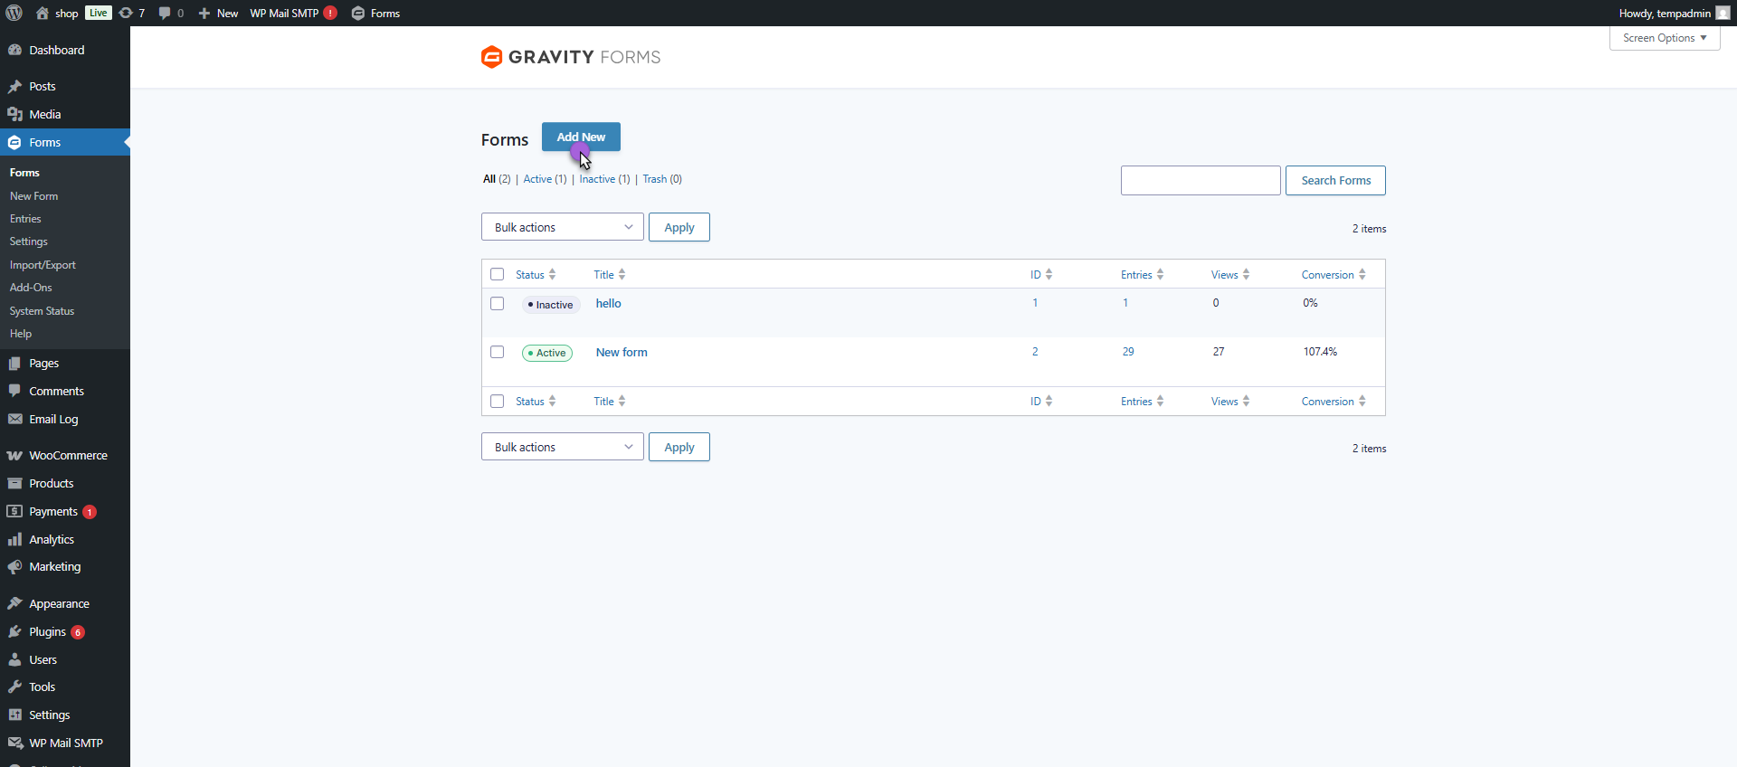This screenshot has width=1737, height=767.
Task: Expand Screen Options panel
Action: [1664, 38]
